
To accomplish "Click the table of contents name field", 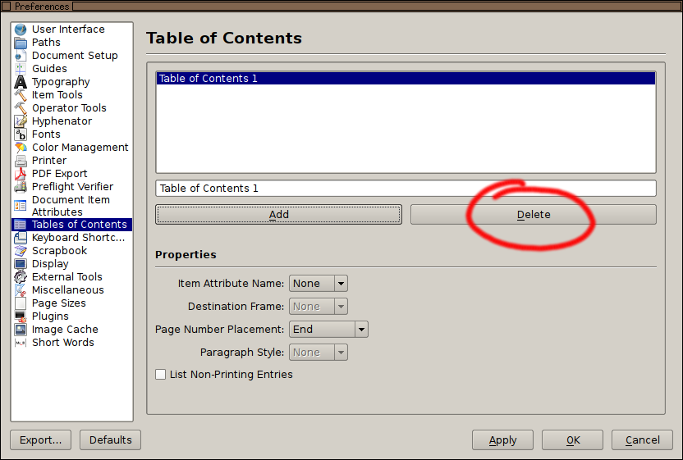I will [406, 189].
